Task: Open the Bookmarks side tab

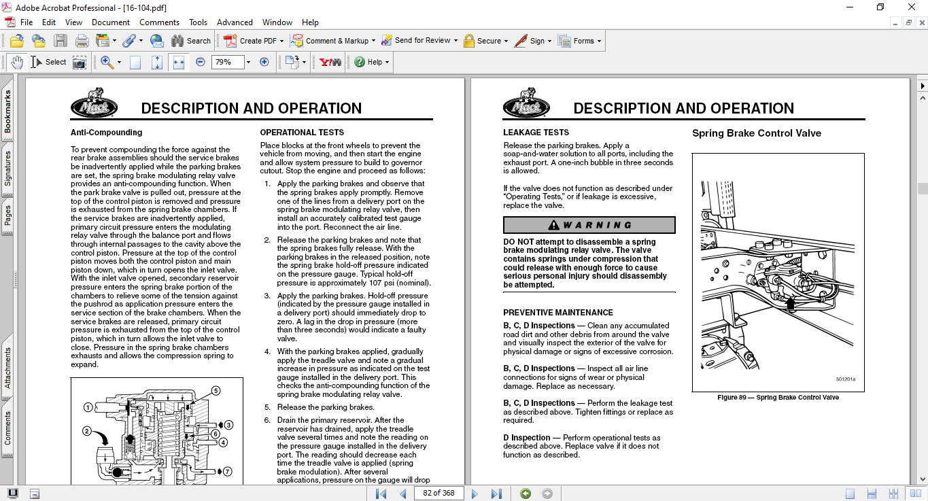Action: (7, 111)
